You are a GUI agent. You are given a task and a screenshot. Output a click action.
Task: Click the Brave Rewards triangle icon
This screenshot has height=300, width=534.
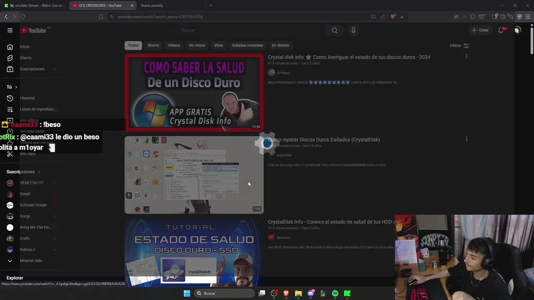pos(402,17)
